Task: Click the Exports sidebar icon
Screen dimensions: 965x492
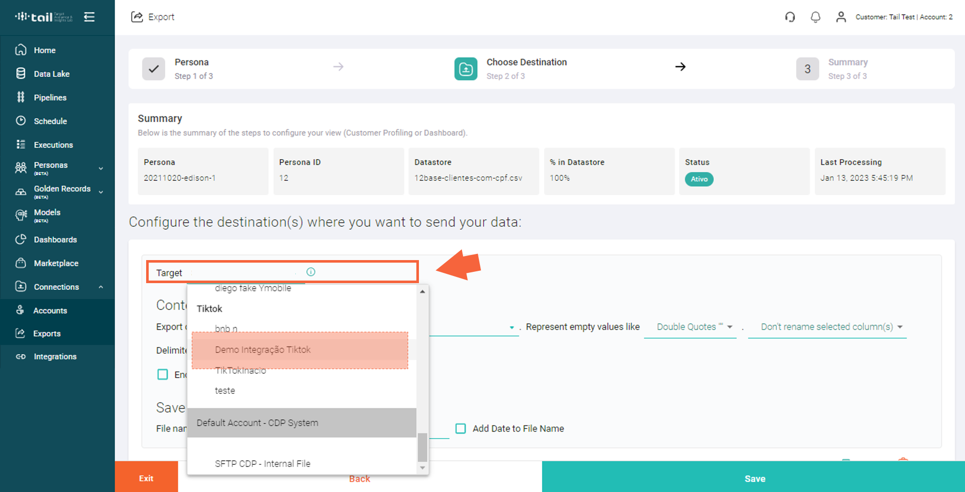Action: [x=21, y=333]
